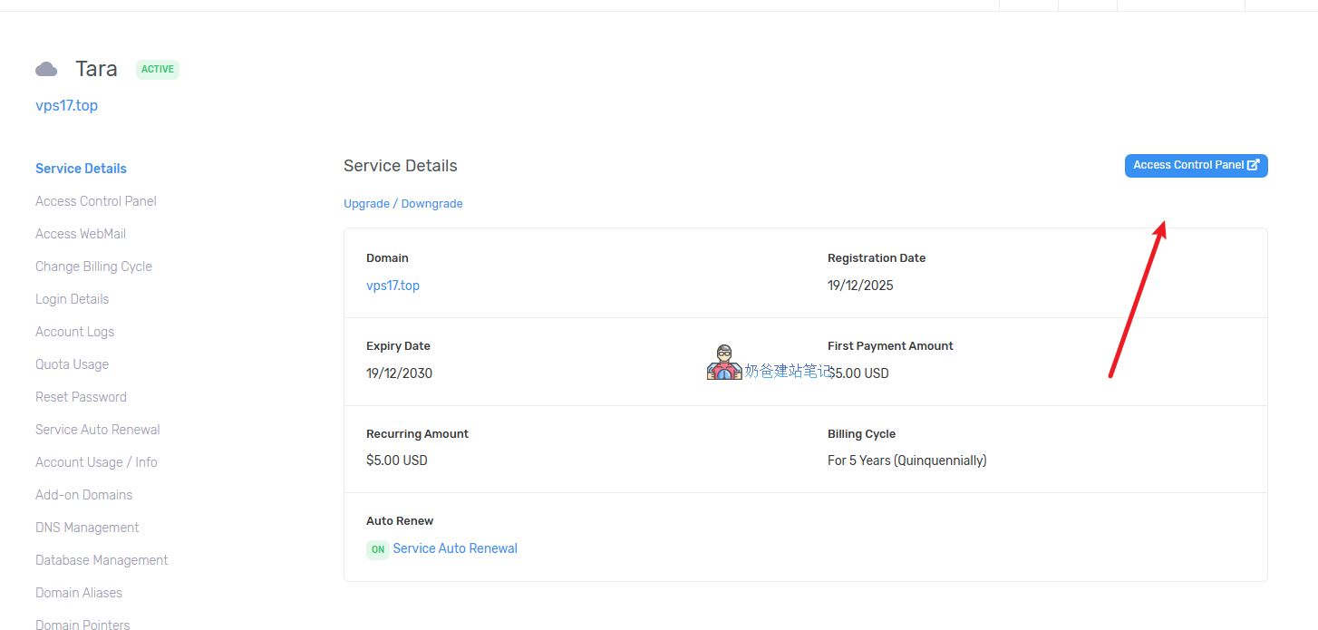Click the watermark avatar icon
The height and width of the screenshot is (630, 1318).
(x=723, y=363)
